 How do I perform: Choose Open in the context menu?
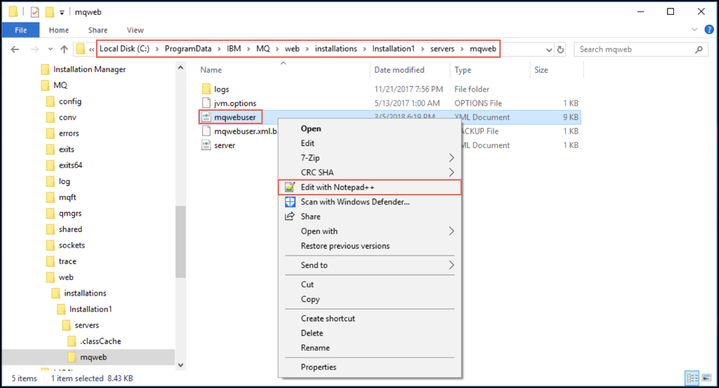point(369,128)
